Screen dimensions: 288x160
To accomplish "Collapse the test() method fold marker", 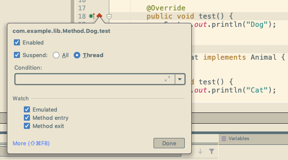I will point(109,16).
